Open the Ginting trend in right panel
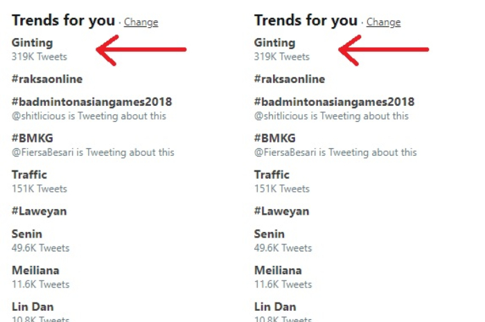Screen dimensions: 485x322 [x=274, y=43]
